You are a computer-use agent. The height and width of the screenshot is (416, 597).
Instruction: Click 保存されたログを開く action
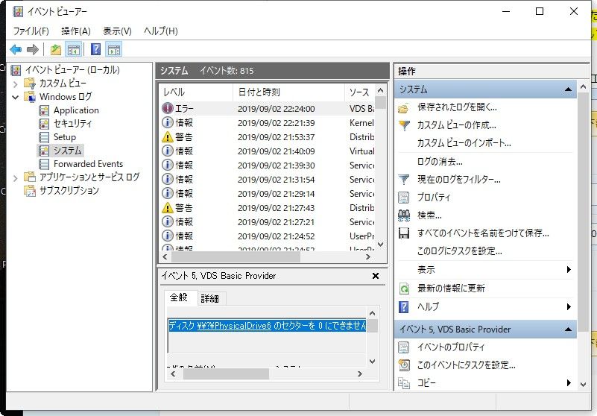point(457,107)
